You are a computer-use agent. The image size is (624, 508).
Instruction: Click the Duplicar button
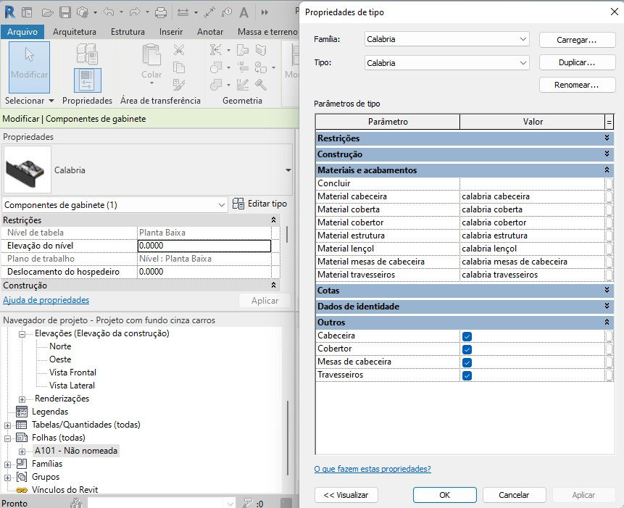tap(577, 62)
